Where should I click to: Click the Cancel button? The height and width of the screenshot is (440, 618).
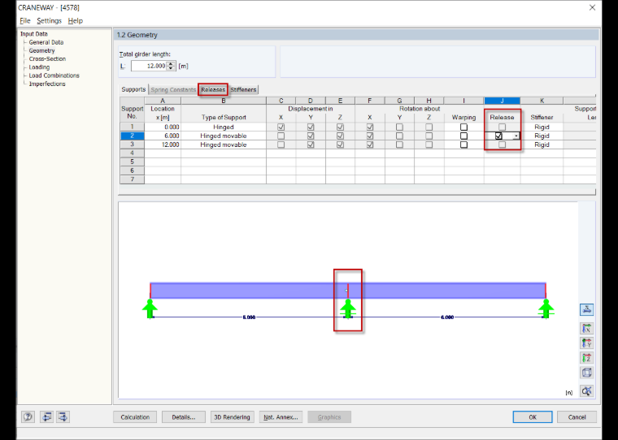[577, 417]
